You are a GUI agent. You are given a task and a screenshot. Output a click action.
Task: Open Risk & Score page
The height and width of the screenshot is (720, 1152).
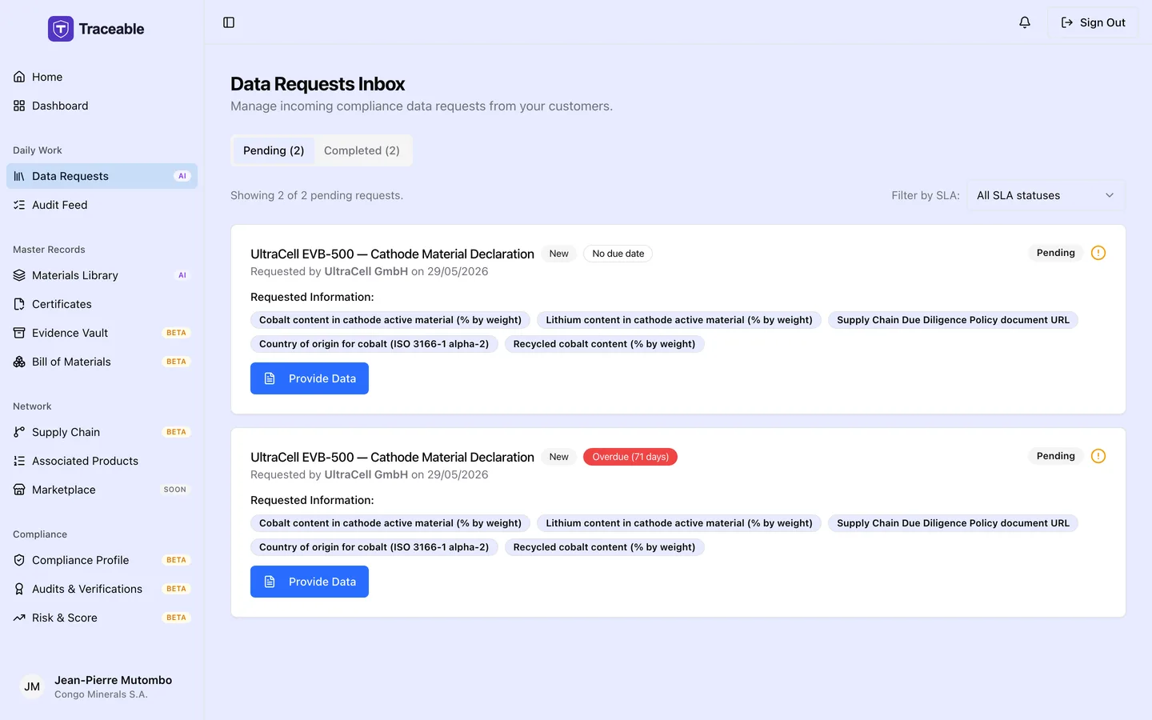[x=102, y=618]
